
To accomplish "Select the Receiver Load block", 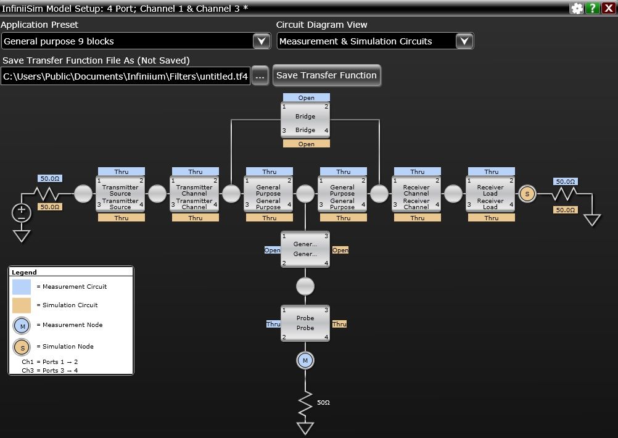I will coord(490,194).
